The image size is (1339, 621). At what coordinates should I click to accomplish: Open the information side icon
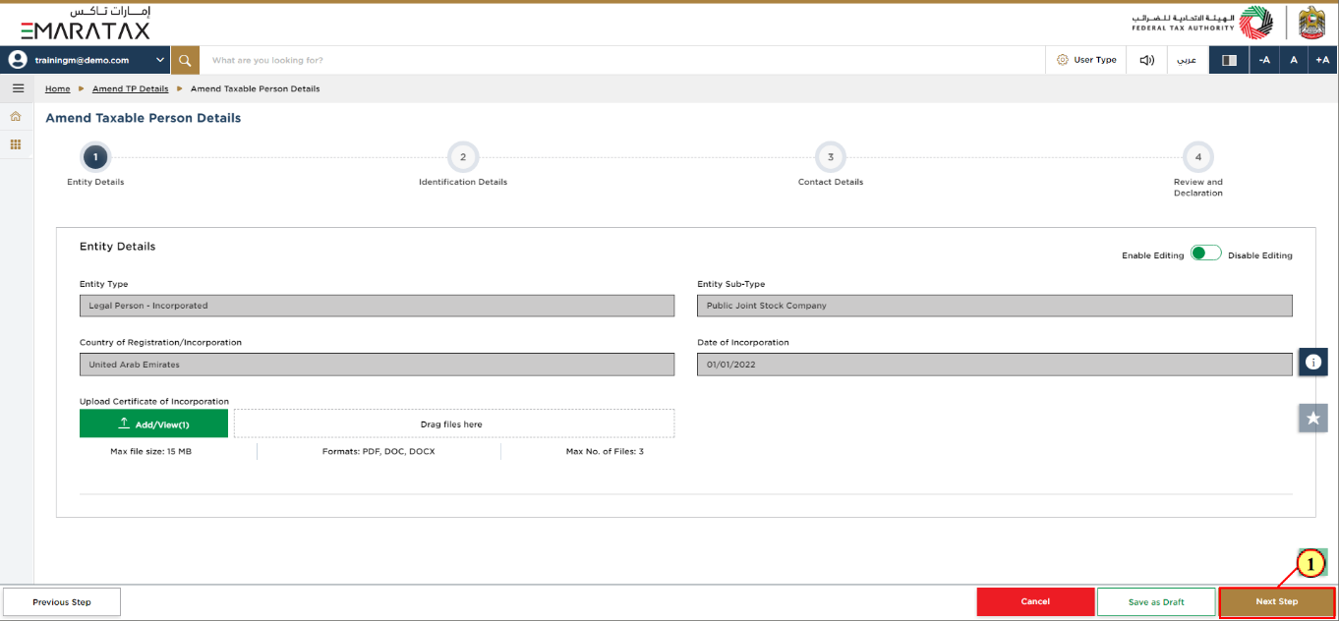coord(1312,362)
